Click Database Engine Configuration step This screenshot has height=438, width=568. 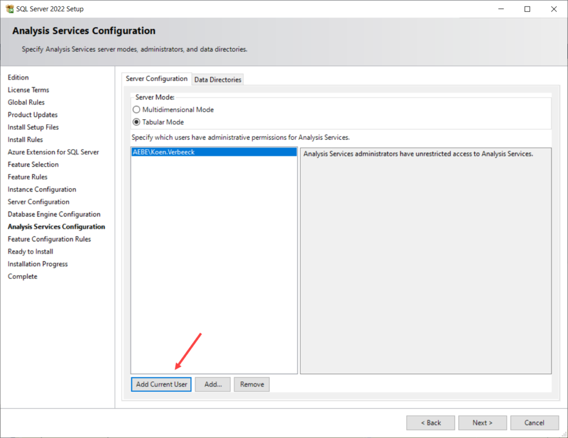pos(54,215)
